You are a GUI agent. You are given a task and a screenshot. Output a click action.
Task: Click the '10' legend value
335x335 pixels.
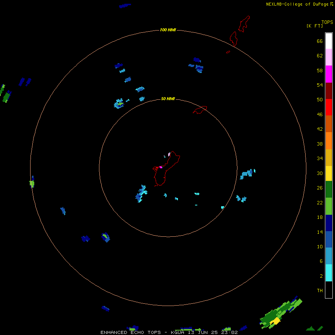click(320, 246)
